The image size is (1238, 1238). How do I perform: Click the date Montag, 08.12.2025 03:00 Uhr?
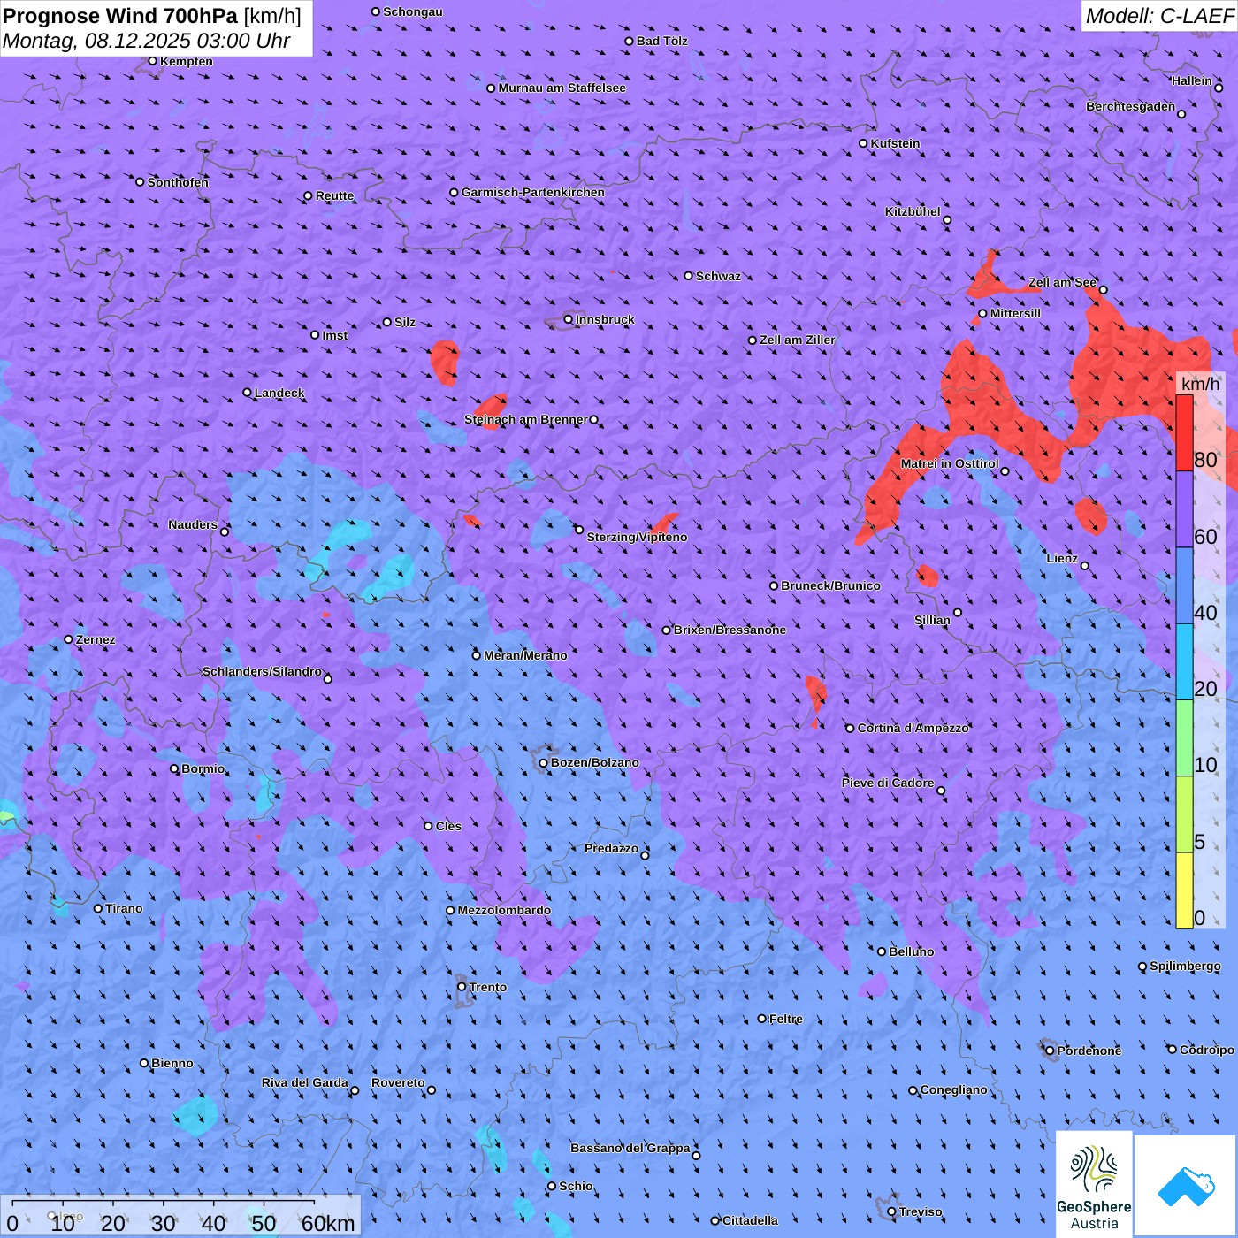pyautogui.click(x=146, y=41)
